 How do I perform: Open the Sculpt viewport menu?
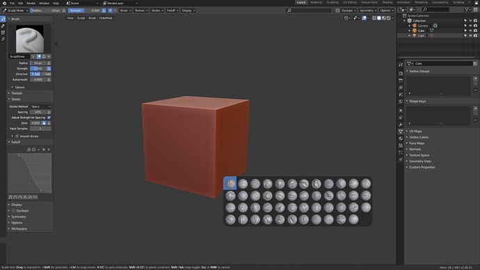point(81,18)
